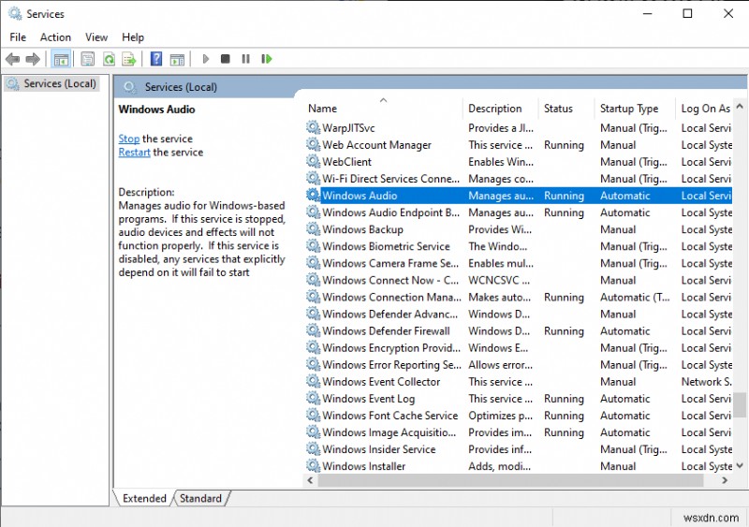
Task: Select Services (Local) in the console tree
Action: (51, 83)
